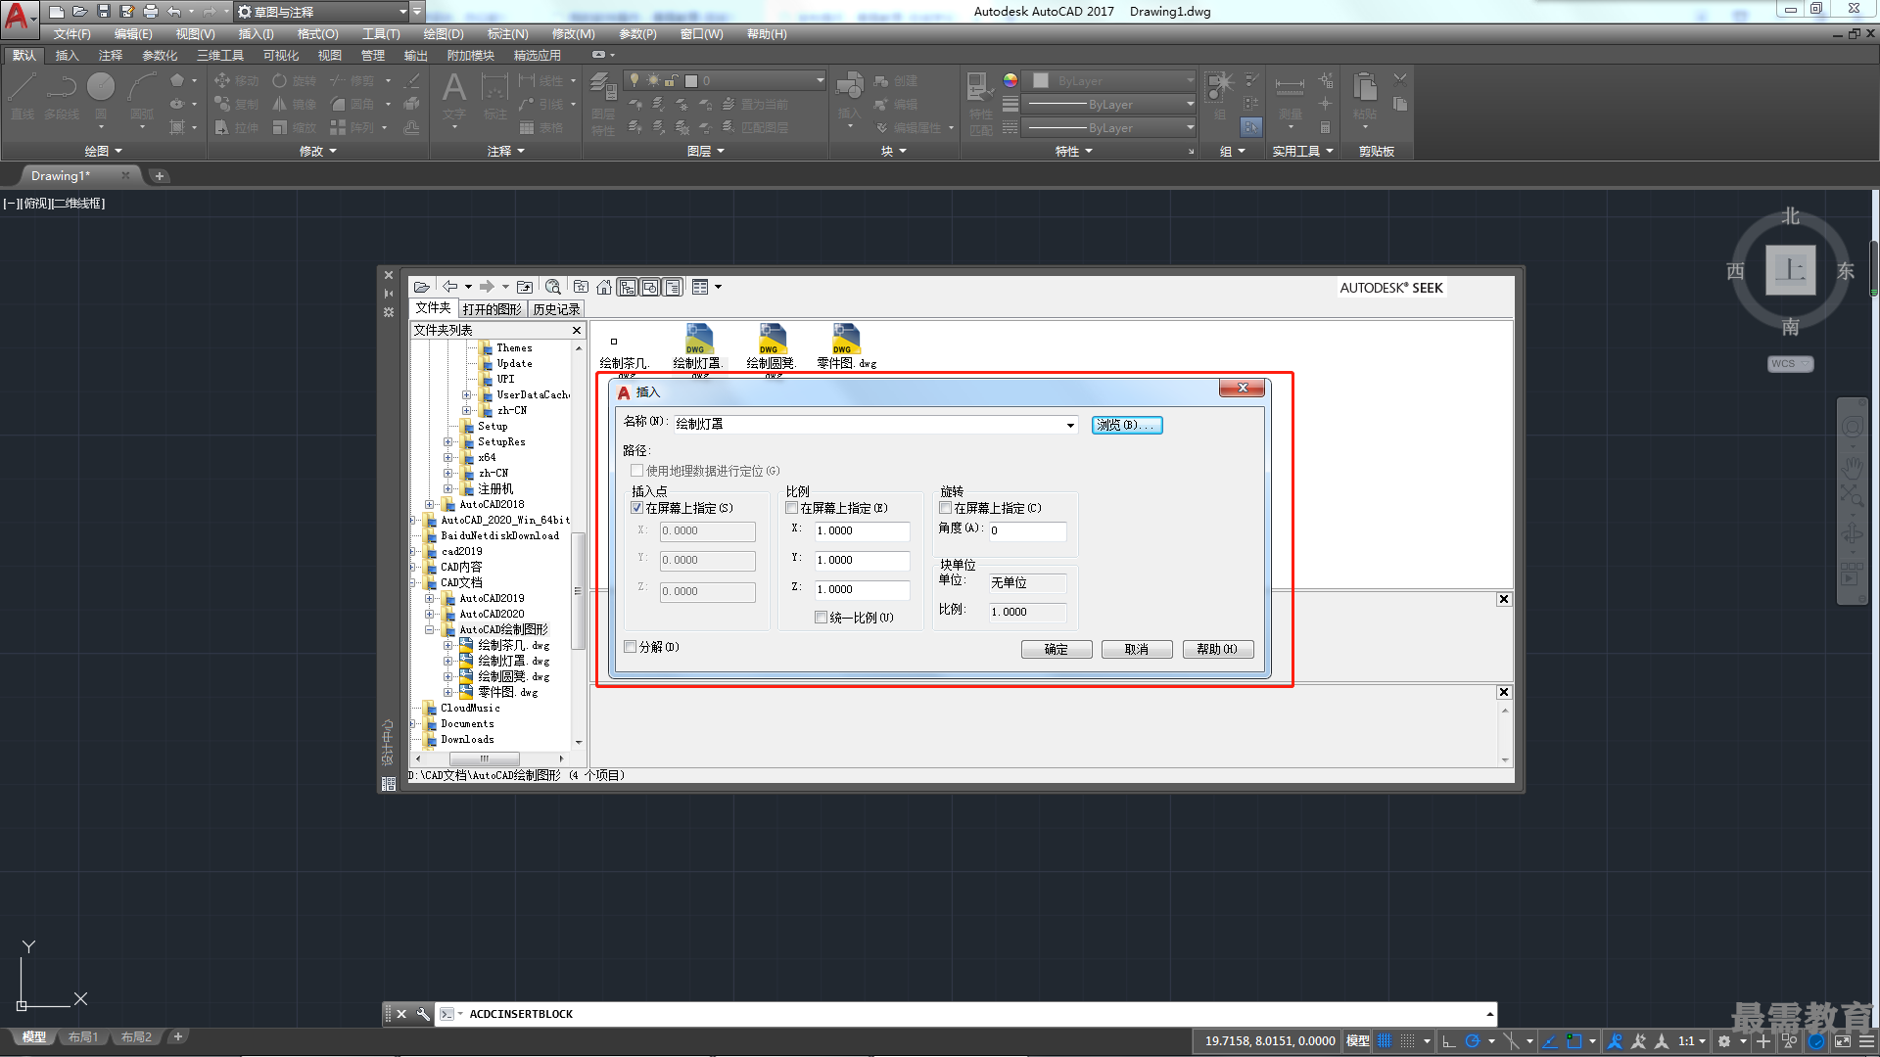Click the AUTODESK SEEK link

click(x=1391, y=288)
